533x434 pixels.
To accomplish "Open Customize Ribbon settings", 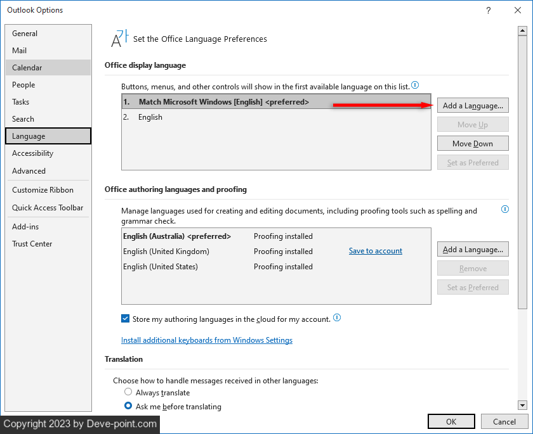I will point(48,190).
